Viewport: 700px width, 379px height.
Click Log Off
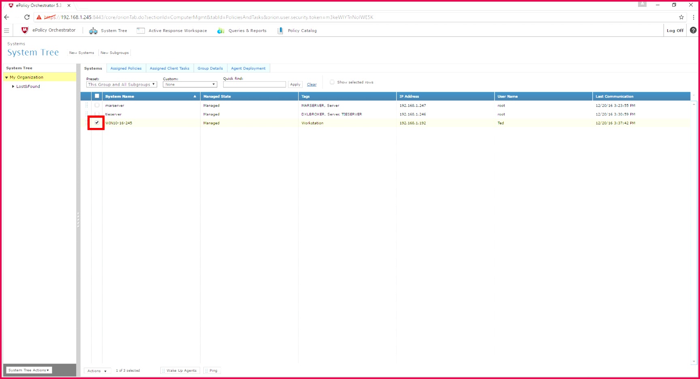(x=675, y=30)
